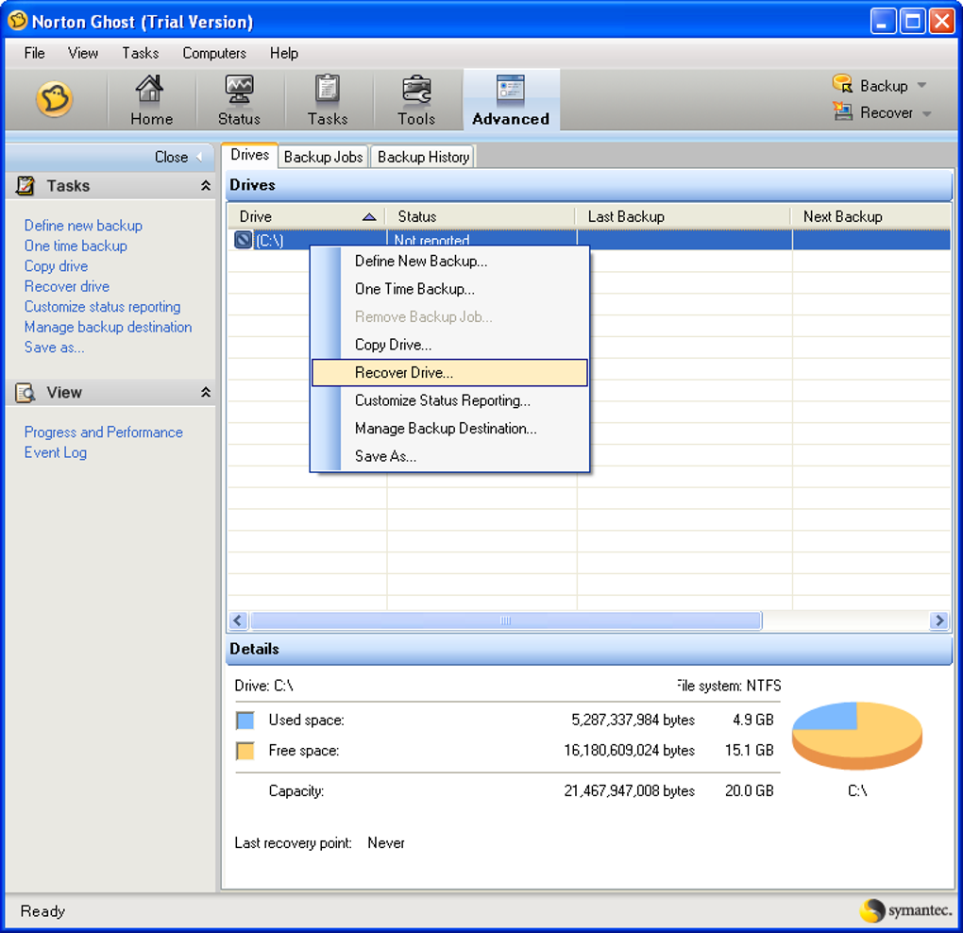
Task: Open the Status monitor icon
Action: pos(239,90)
